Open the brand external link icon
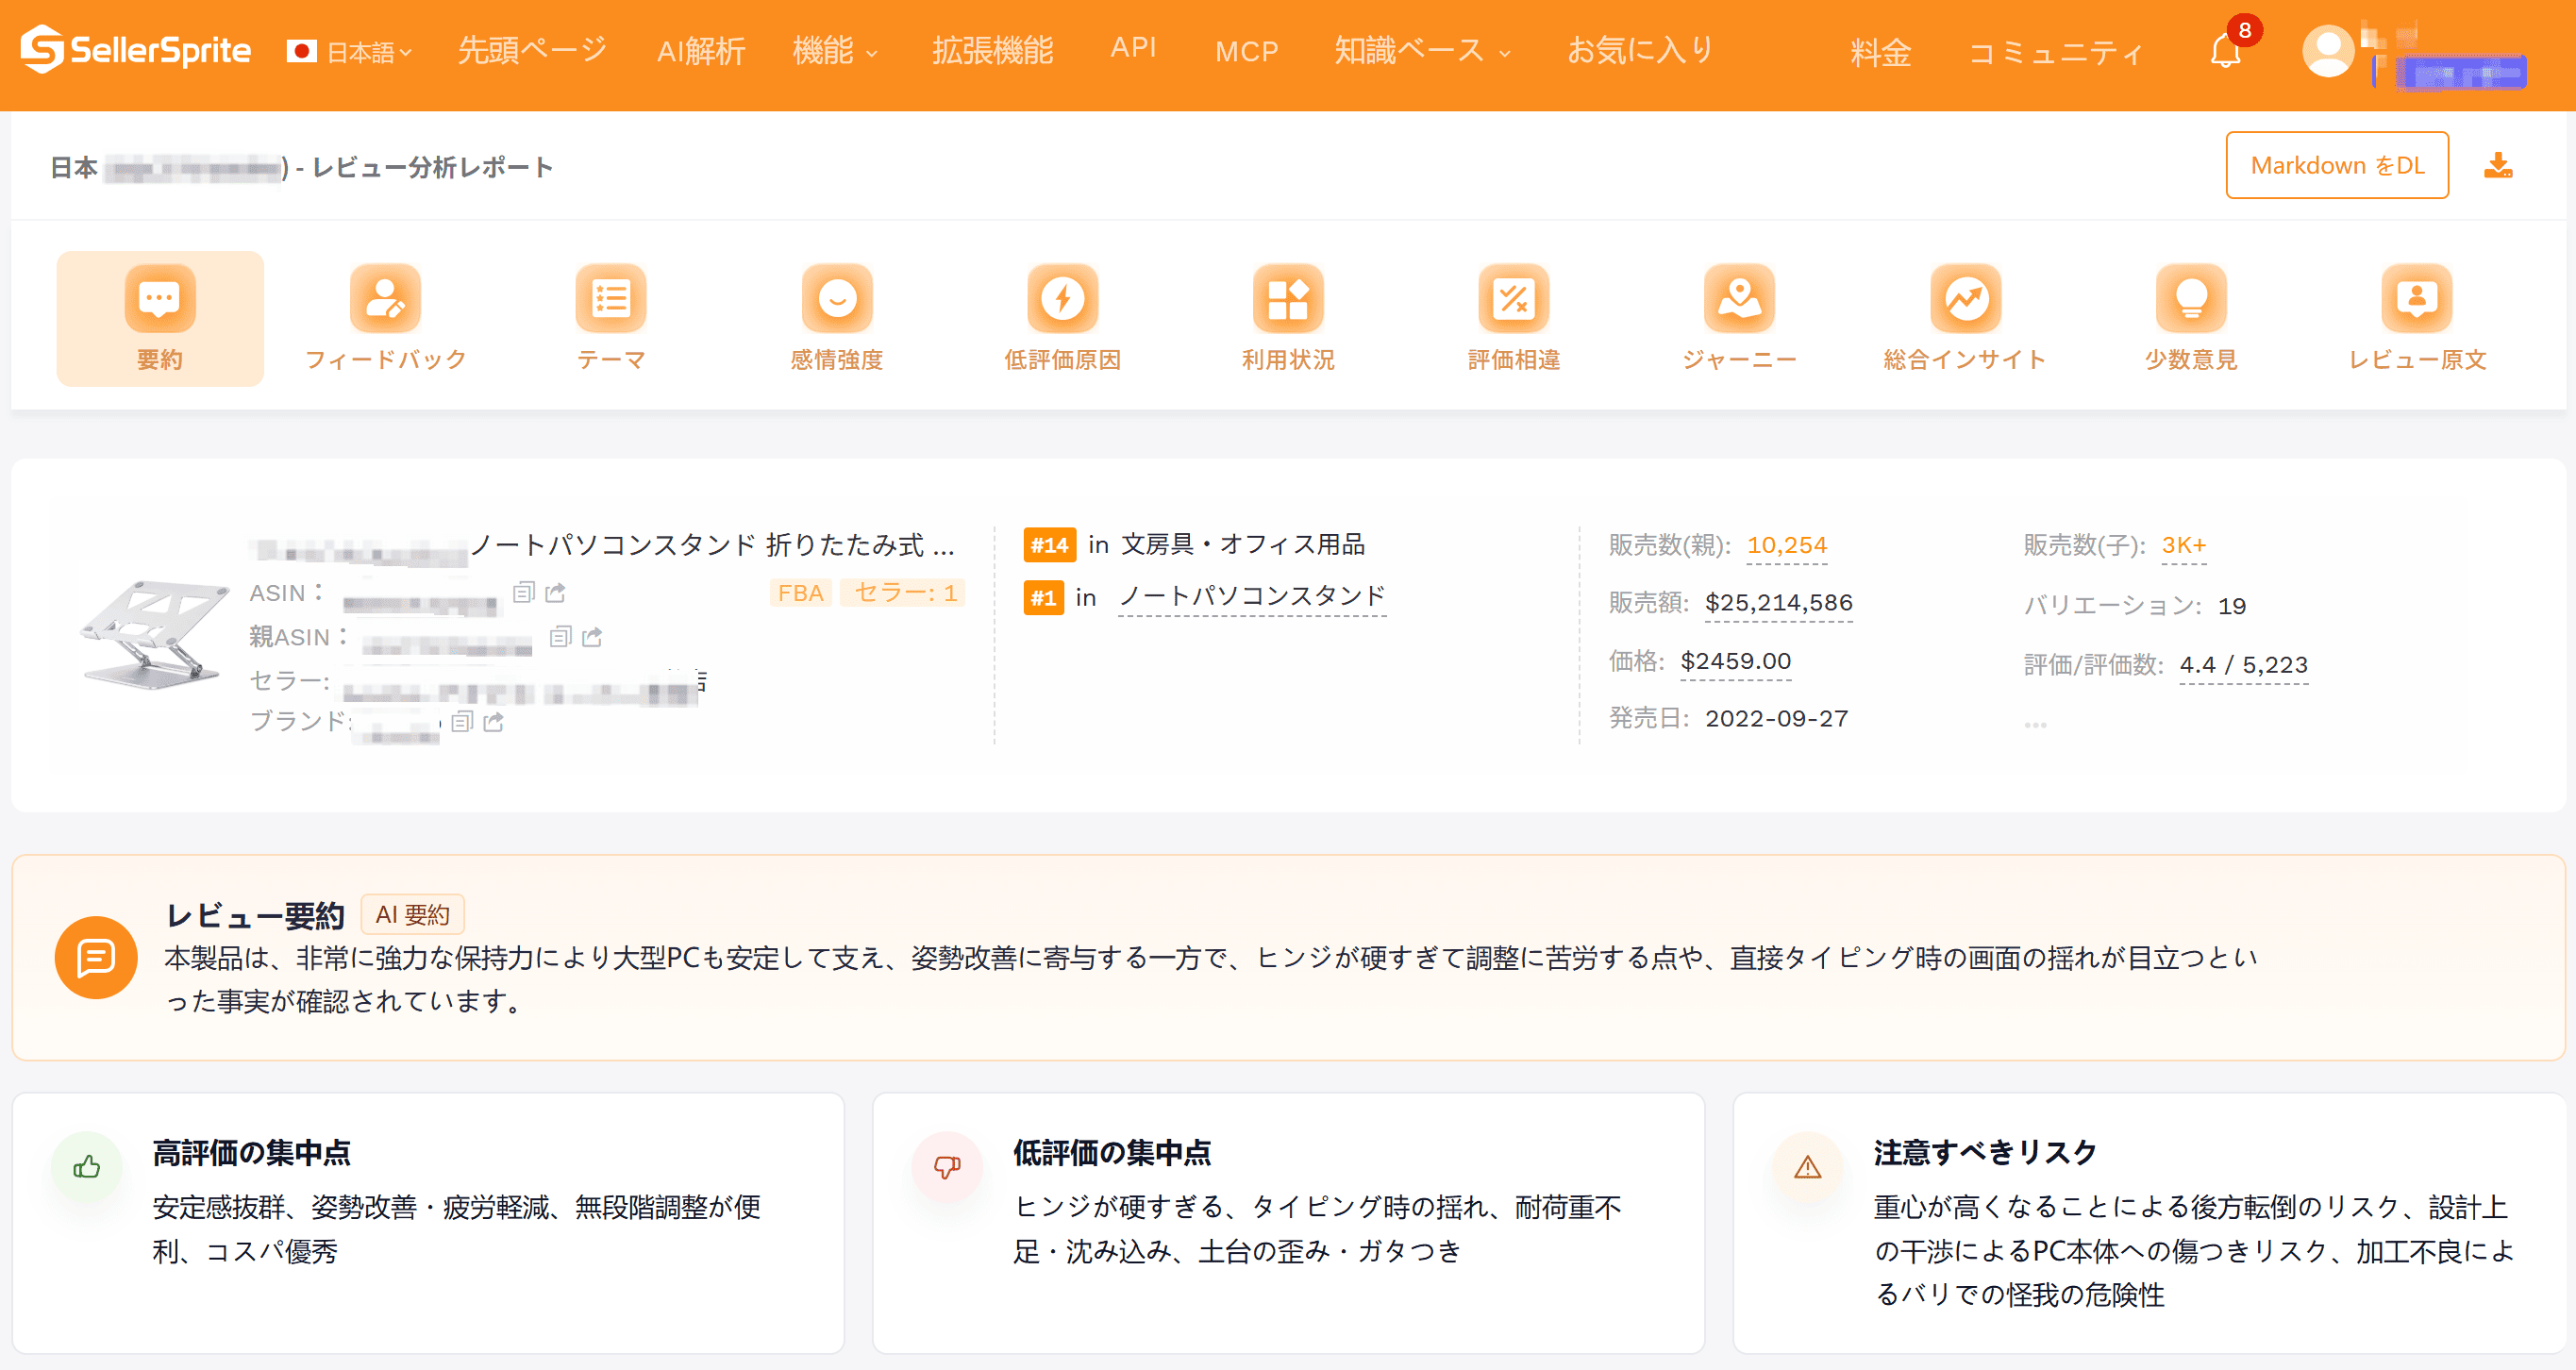The height and width of the screenshot is (1370, 2576). pos(494,722)
